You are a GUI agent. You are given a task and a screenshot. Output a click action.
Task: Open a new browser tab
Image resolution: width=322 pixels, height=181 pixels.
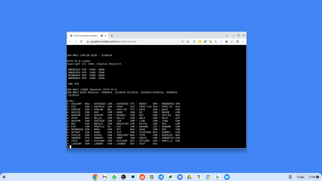(112, 36)
